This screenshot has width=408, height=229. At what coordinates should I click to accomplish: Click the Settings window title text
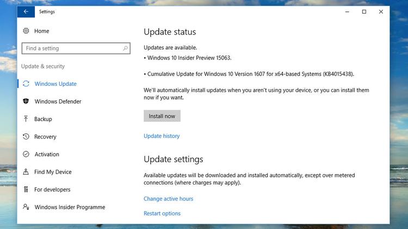47,12
